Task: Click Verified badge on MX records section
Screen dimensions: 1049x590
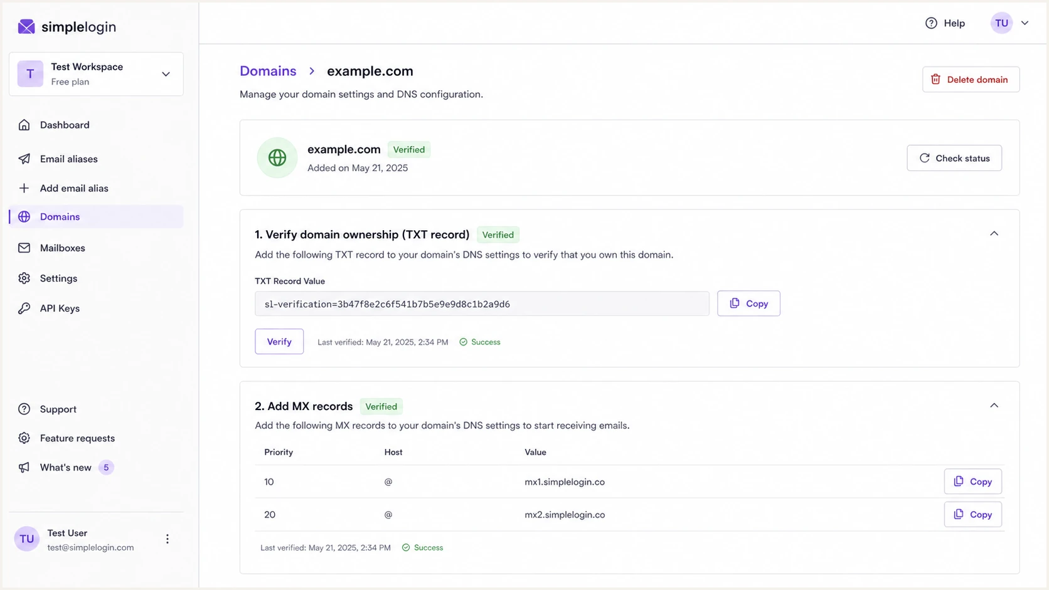Action: click(381, 406)
